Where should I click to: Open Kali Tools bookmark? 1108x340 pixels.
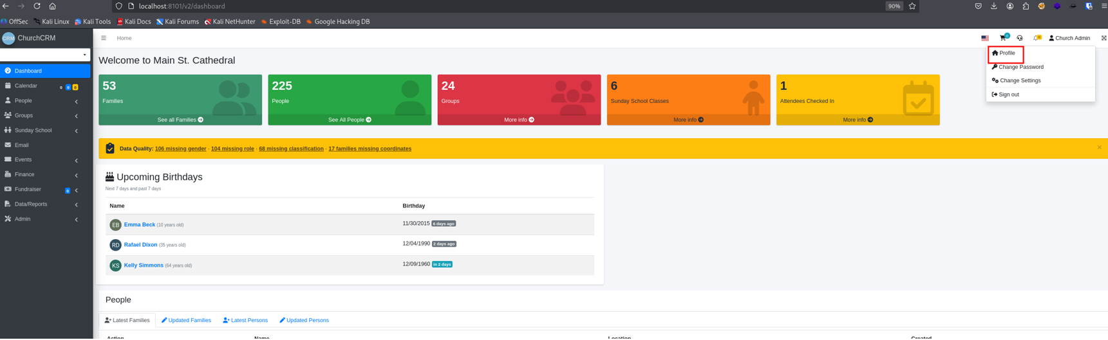tap(93, 21)
